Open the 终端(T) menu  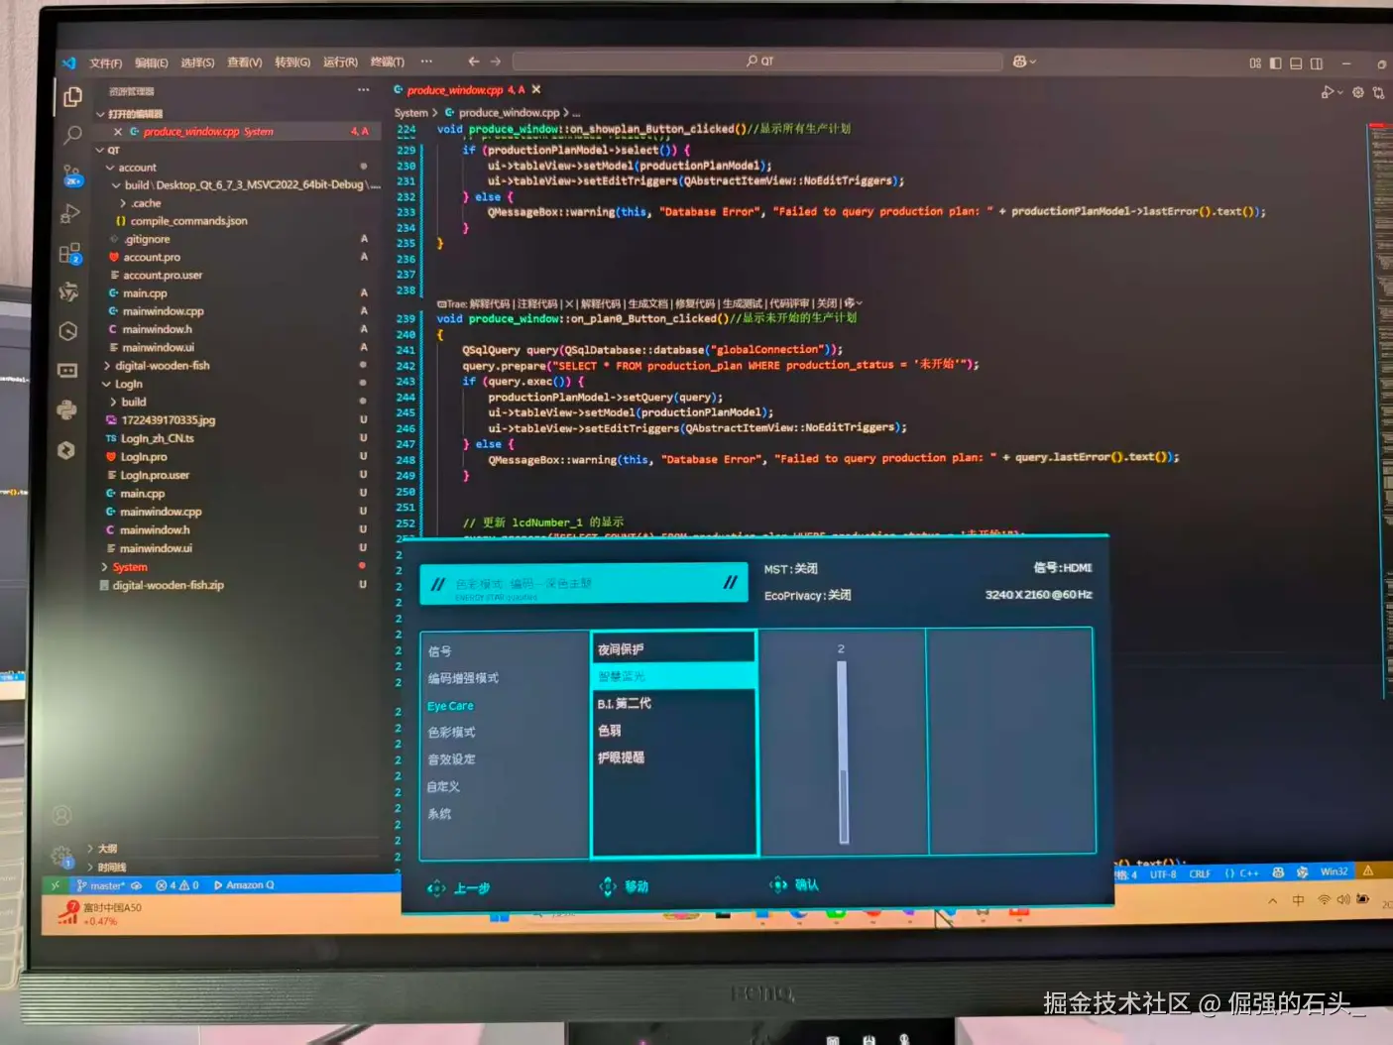click(x=388, y=62)
